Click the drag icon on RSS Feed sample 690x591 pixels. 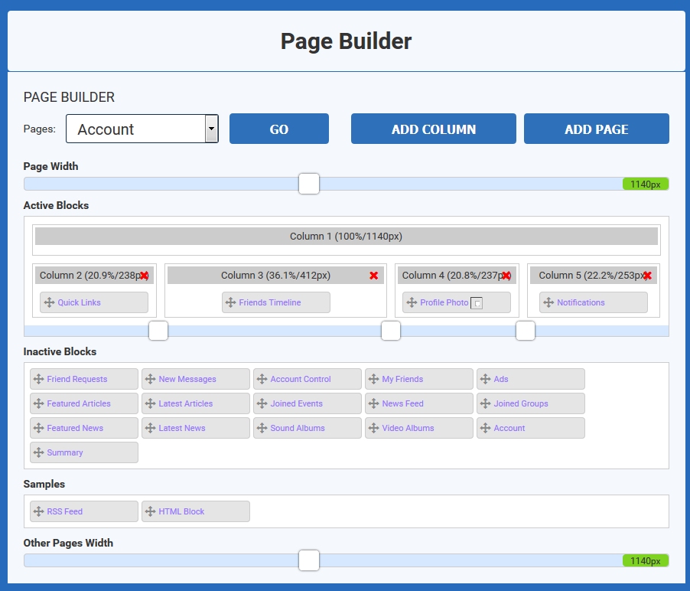[38, 511]
